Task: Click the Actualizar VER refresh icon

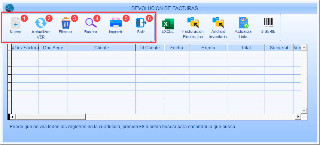Action: coord(41,23)
